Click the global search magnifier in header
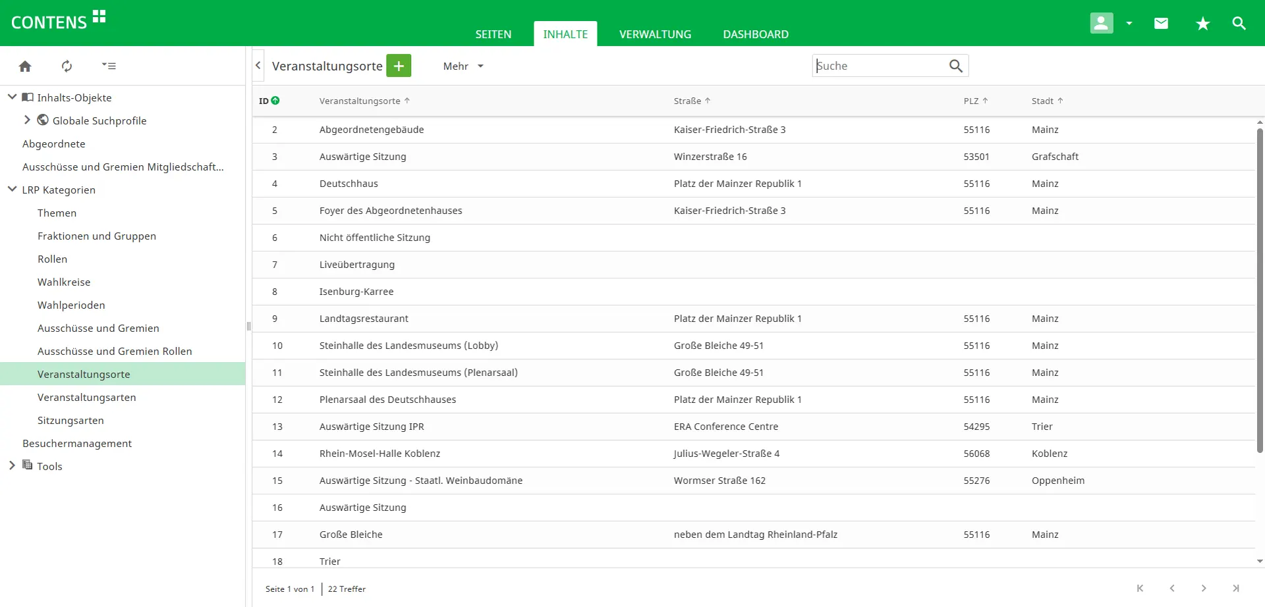The height and width of the screenshot is (607, 1265). click(1239, 23)
